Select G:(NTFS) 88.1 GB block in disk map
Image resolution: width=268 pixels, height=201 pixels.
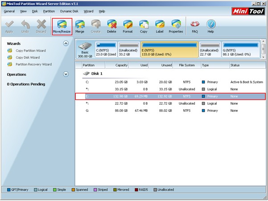click(x=241, y=49)
